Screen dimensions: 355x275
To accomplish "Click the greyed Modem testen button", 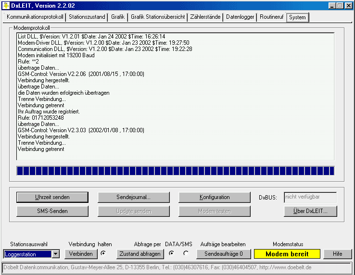I will (215, 211).
